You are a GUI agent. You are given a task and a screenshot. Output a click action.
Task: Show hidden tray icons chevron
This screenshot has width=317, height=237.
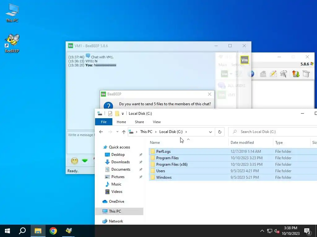pos(262,231)
